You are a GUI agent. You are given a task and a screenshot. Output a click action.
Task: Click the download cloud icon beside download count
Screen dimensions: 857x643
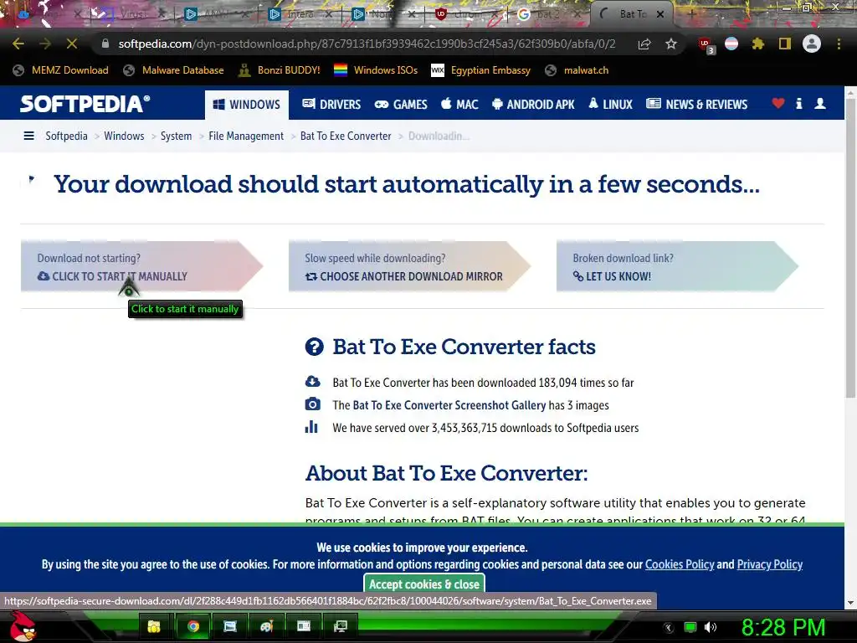(312, 381)
